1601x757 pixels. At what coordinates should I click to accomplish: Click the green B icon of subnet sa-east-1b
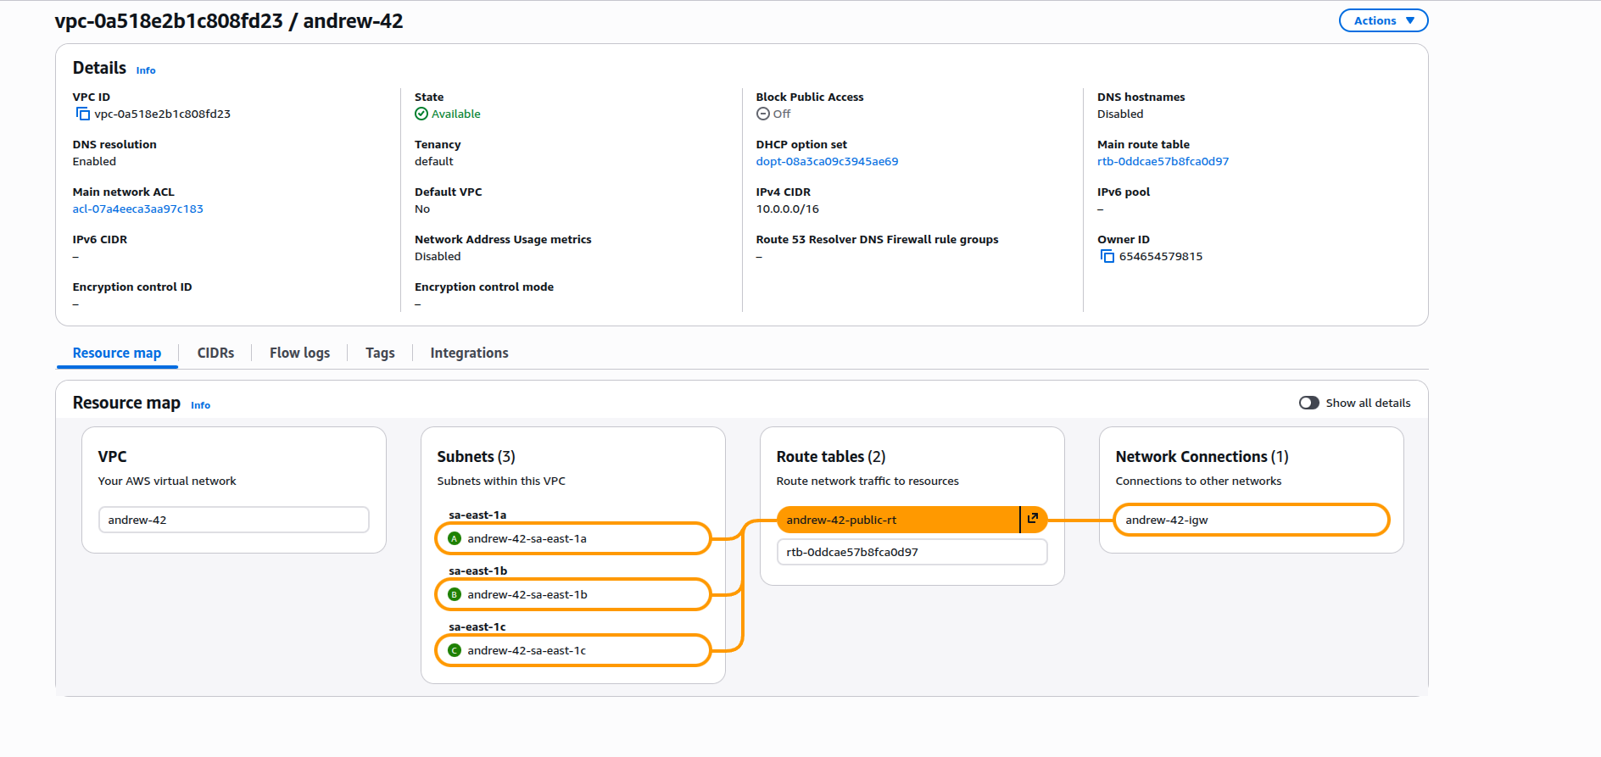455,594
